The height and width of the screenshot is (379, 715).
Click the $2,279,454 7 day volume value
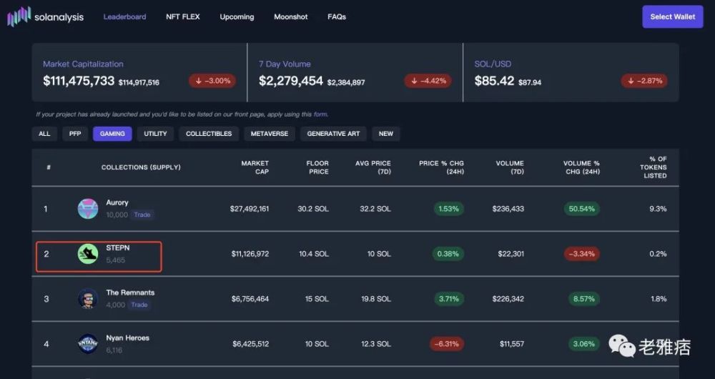291,81
